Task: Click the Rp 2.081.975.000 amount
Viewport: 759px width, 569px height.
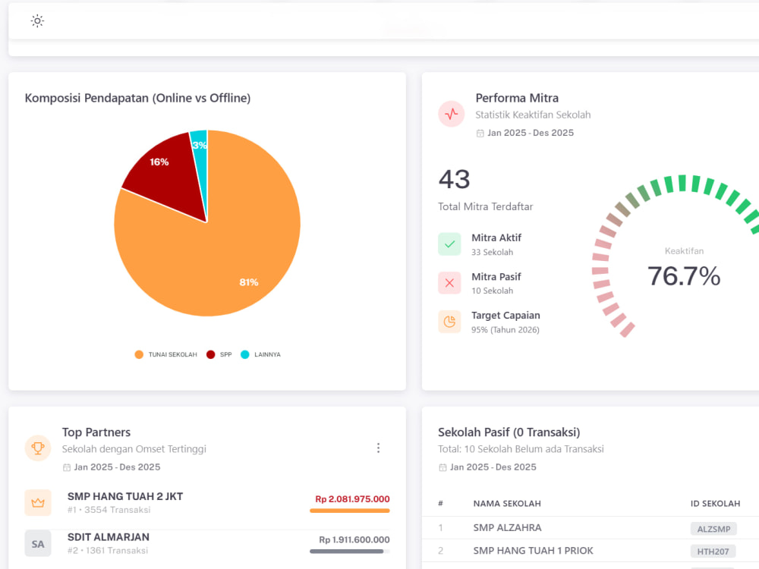Action: pos(352,499)
